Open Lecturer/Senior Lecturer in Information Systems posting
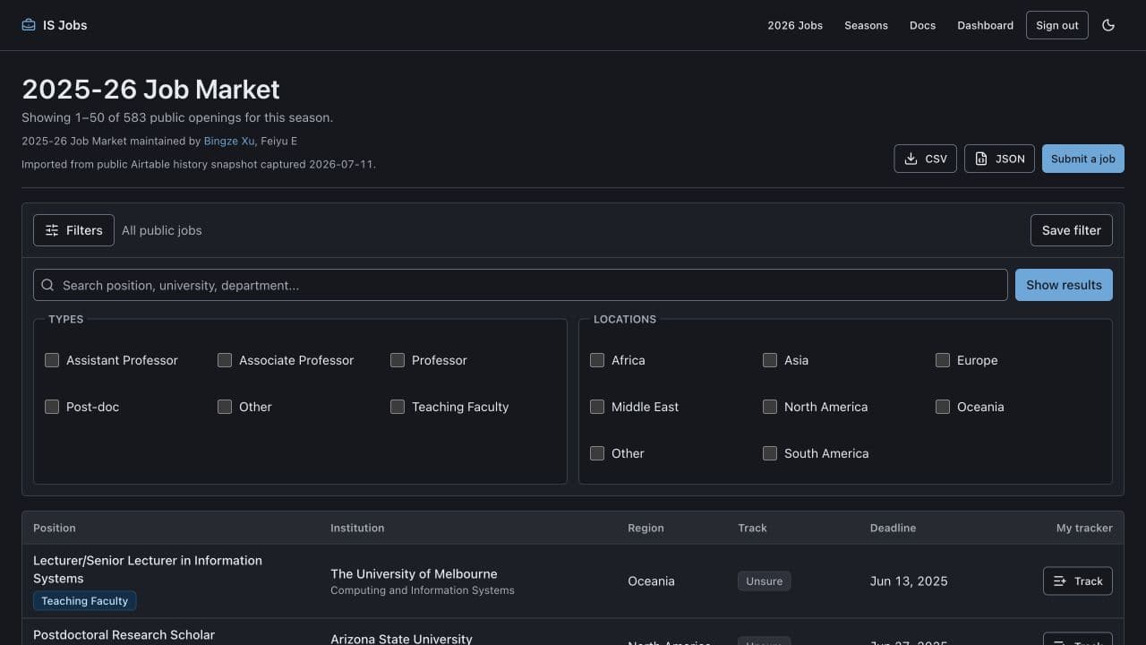Screen dimensions: 1146x645 [x=148, y=570]
